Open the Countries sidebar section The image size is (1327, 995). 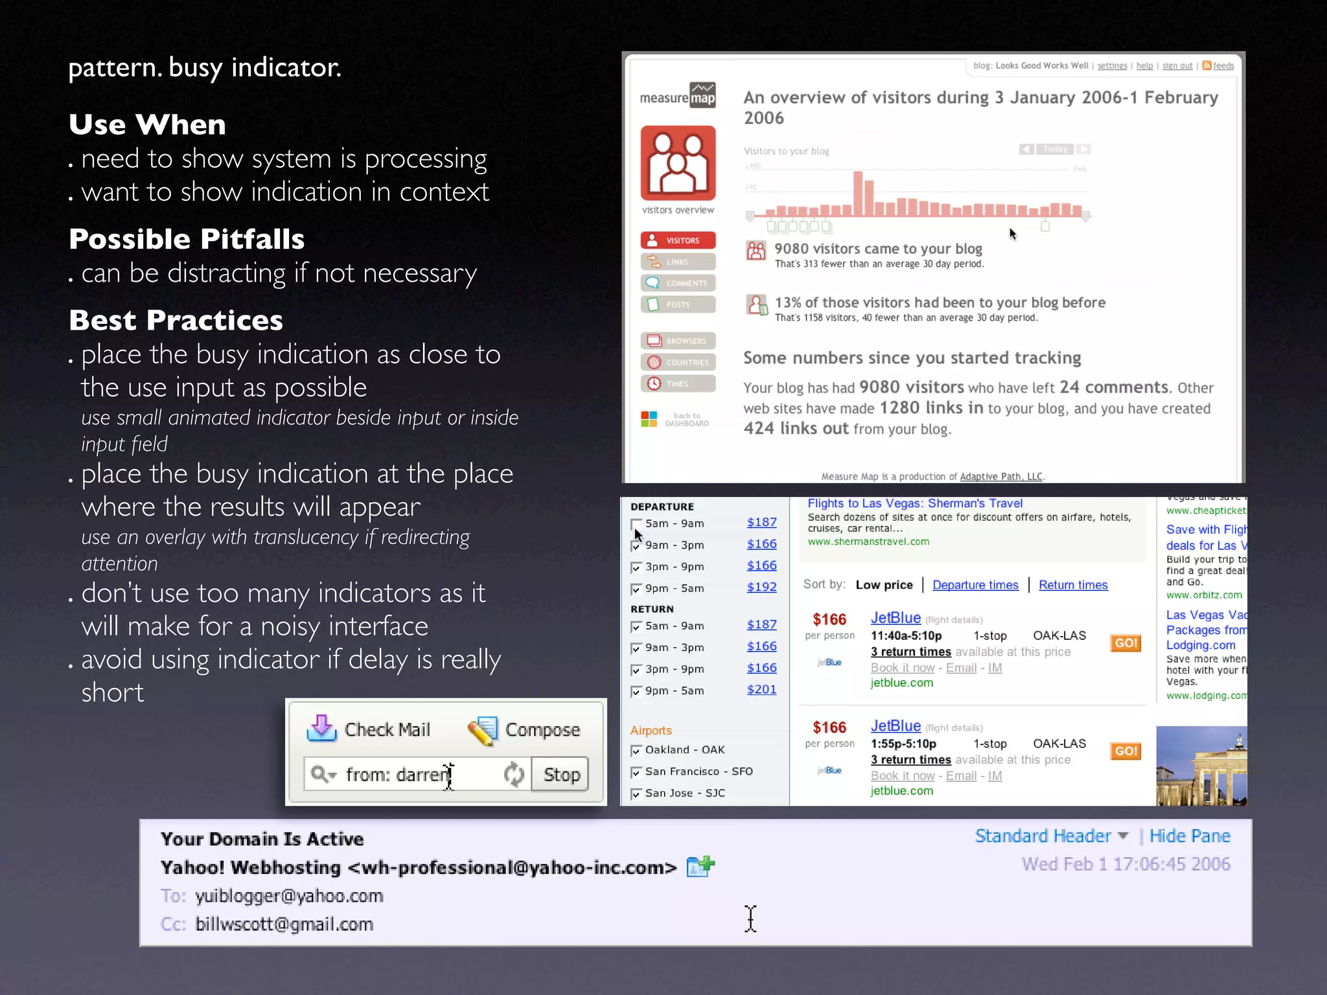pos(678,362)
